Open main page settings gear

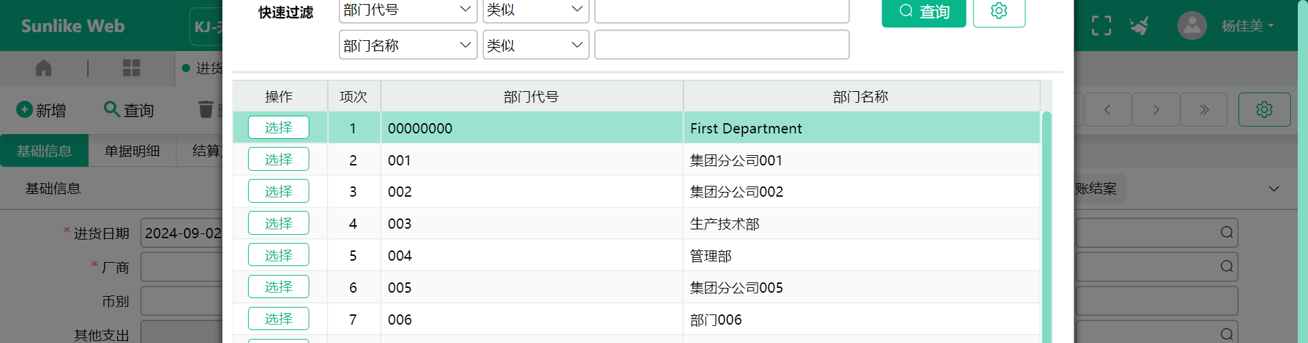(1264, 110)
